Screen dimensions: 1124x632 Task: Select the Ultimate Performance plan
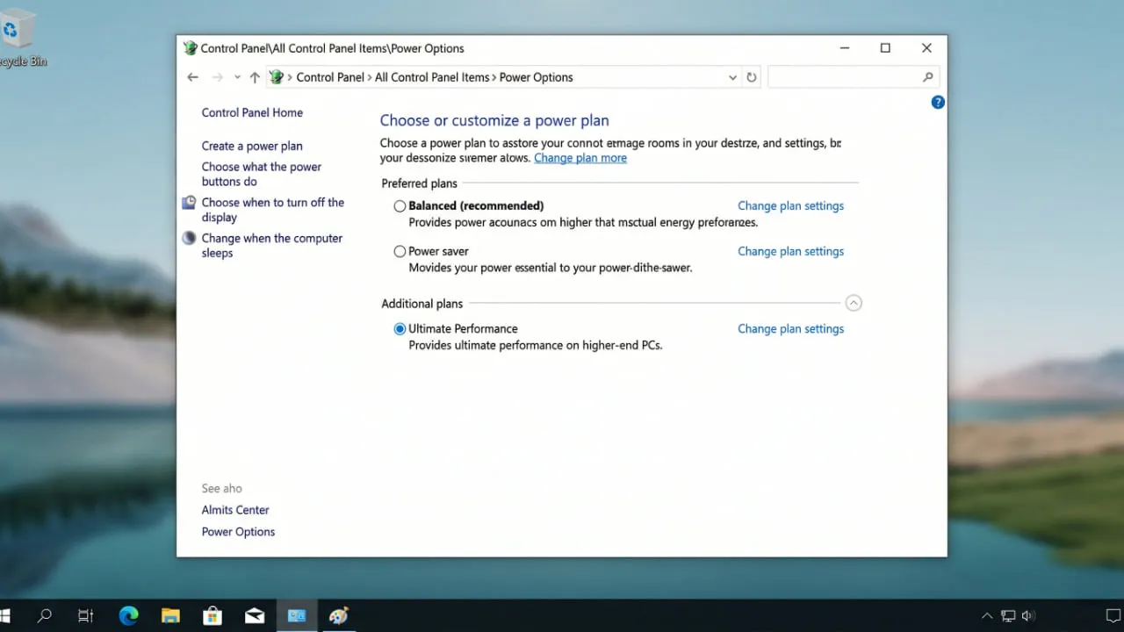pos(400,328)
